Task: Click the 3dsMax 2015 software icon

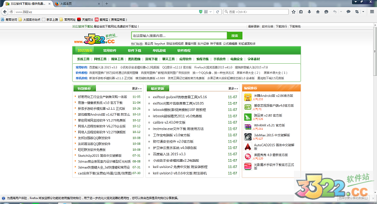Action: (248, 136)
